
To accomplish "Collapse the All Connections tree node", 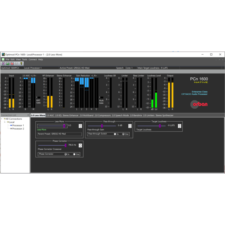I will coord(2,119).
